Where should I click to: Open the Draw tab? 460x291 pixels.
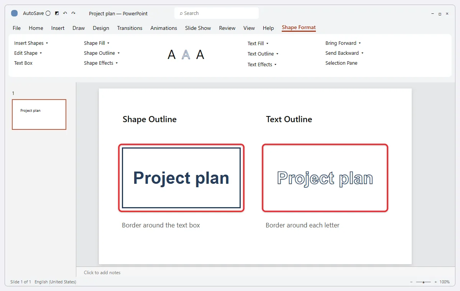[x=79, y=28]
